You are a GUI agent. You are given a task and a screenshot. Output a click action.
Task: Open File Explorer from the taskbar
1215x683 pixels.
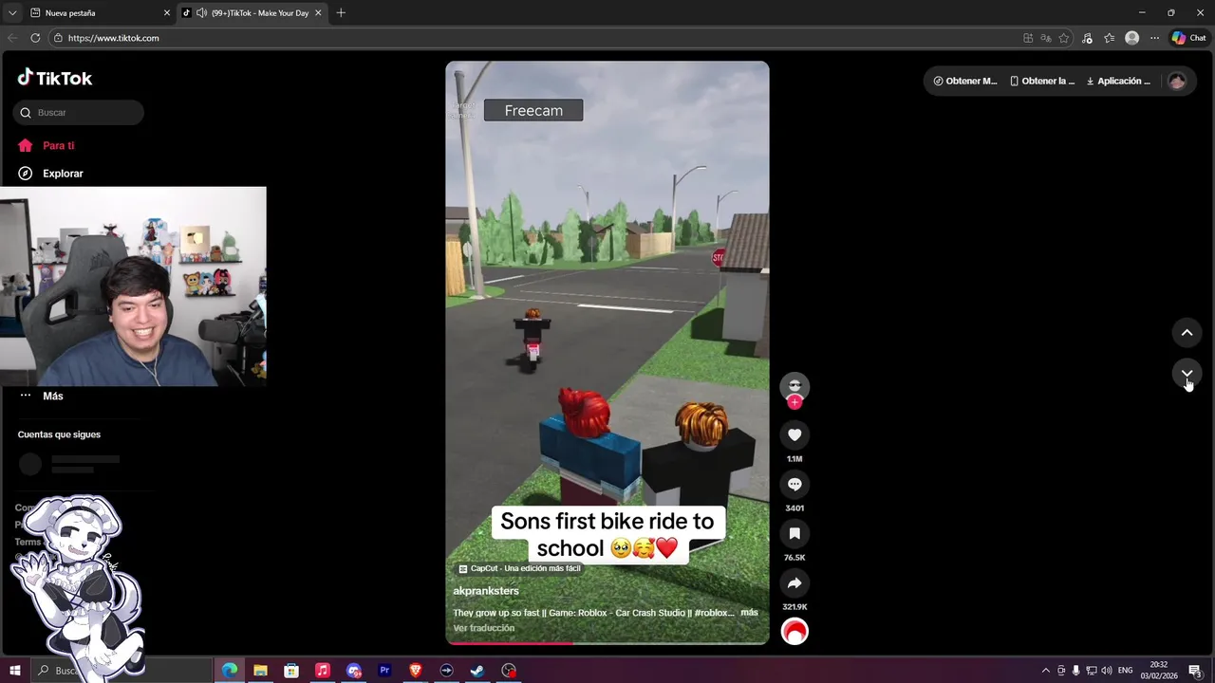(260, 671)
